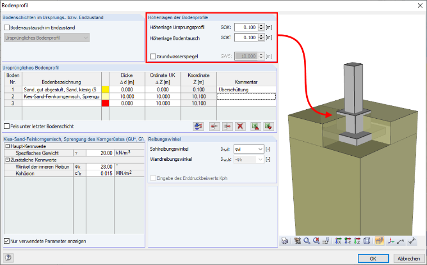Enable Bodenaustausch im Endzustand checkbox

tap(7, 27)
